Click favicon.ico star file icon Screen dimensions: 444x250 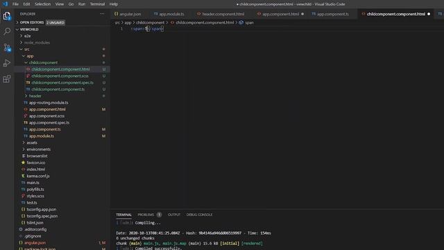[23, 162]
